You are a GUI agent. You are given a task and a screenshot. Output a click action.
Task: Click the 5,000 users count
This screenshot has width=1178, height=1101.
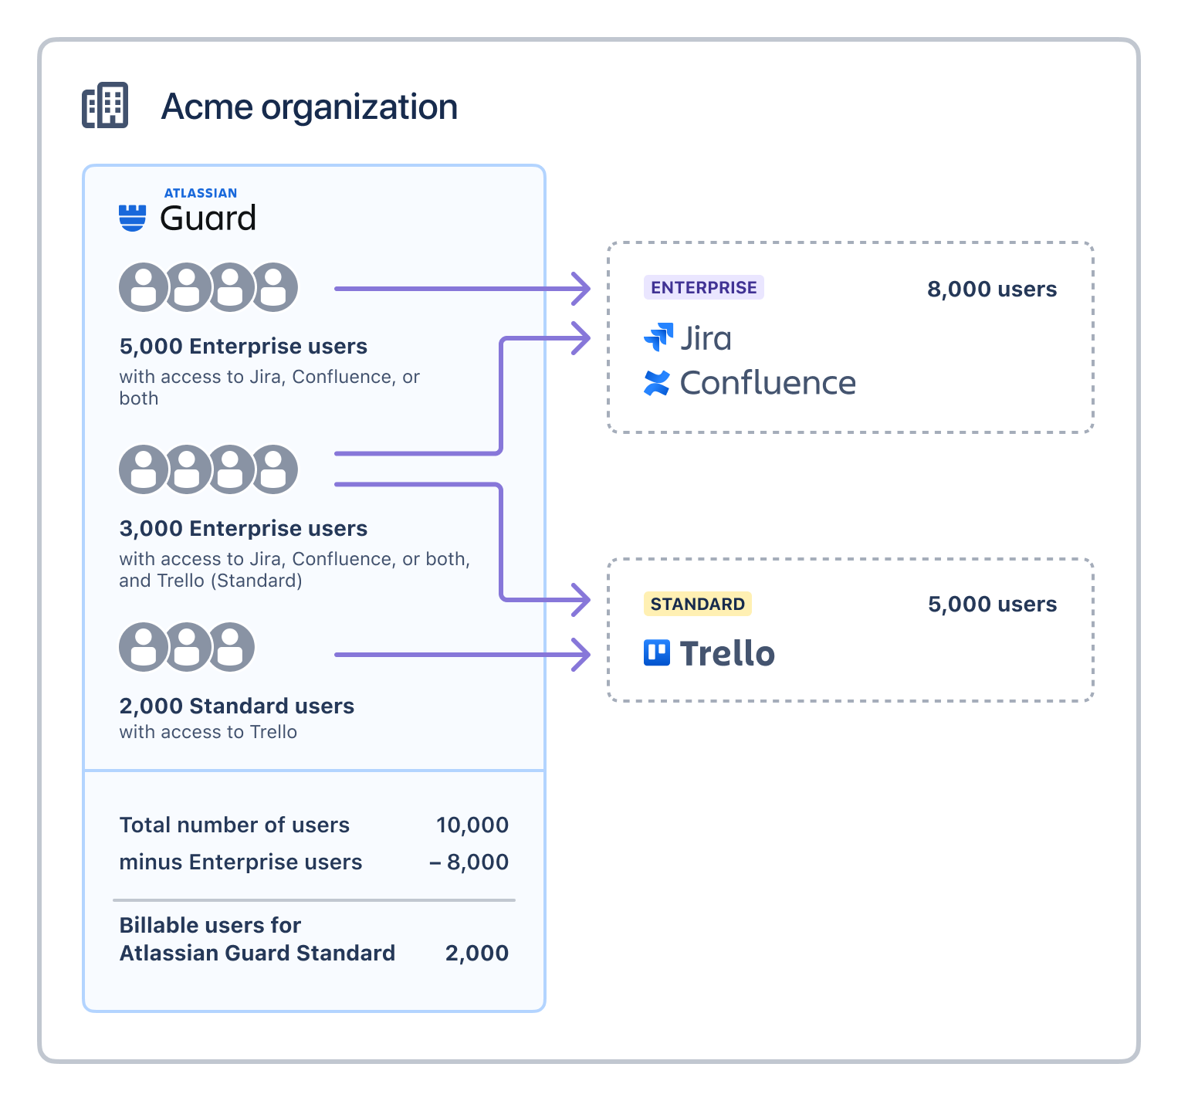[993, 604]
